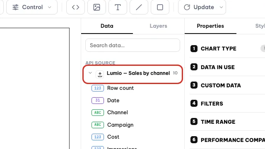Switch to the Data tab
265x149 pixels.
point(107,26)
